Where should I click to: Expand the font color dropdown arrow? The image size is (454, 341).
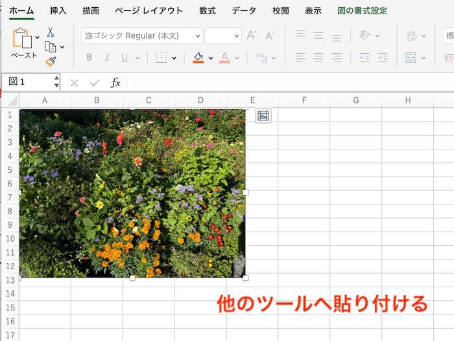point(237,58)
